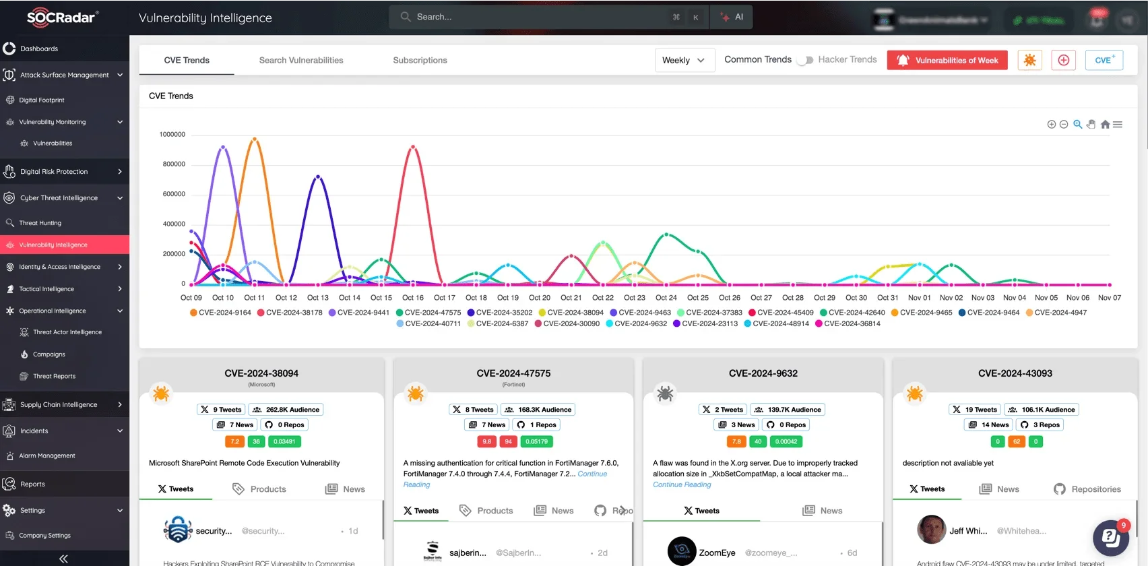Screen dimensions: 1148x566
Task: Expand the Settings sidebar menu
Action: point(65,510)
